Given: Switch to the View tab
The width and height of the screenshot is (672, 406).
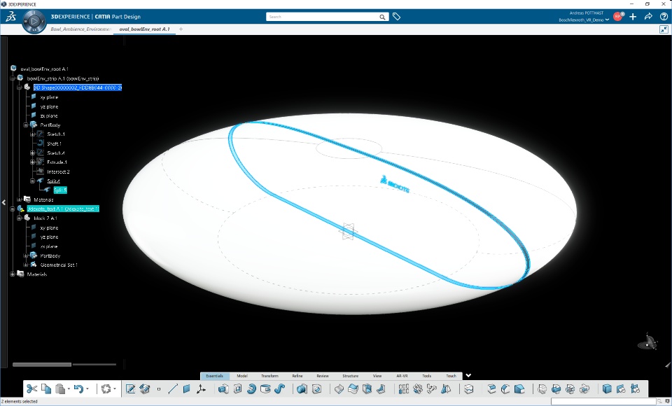Looking at the screenshot, I should 377,376.
